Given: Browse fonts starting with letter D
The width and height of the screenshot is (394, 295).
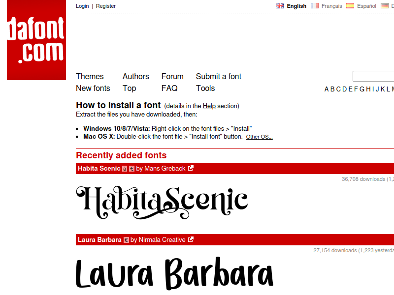Looking at the screenshot, I should tap(344, 89).
